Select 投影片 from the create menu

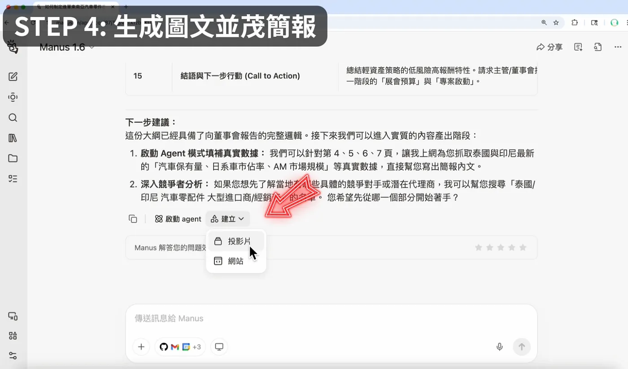(236, 241)
